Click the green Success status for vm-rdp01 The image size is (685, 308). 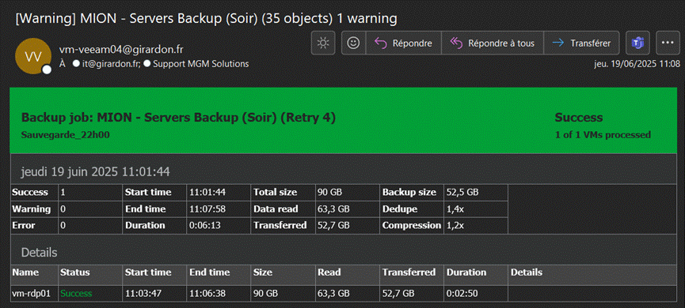click(x=76, y=294)
